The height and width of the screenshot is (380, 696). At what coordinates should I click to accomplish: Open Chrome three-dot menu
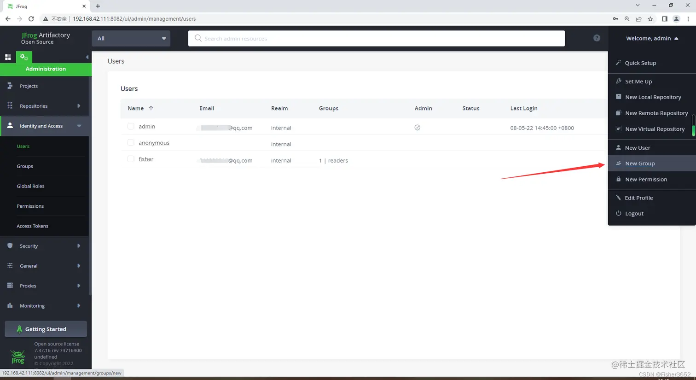[x=688, y=19]
